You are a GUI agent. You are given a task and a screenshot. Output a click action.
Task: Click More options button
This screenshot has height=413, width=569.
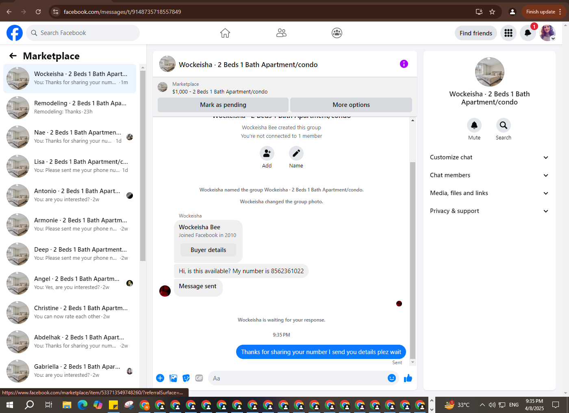click(x=351, y=105)
